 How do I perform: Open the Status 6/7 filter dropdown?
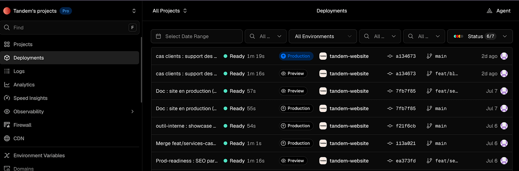coord(480,36)
